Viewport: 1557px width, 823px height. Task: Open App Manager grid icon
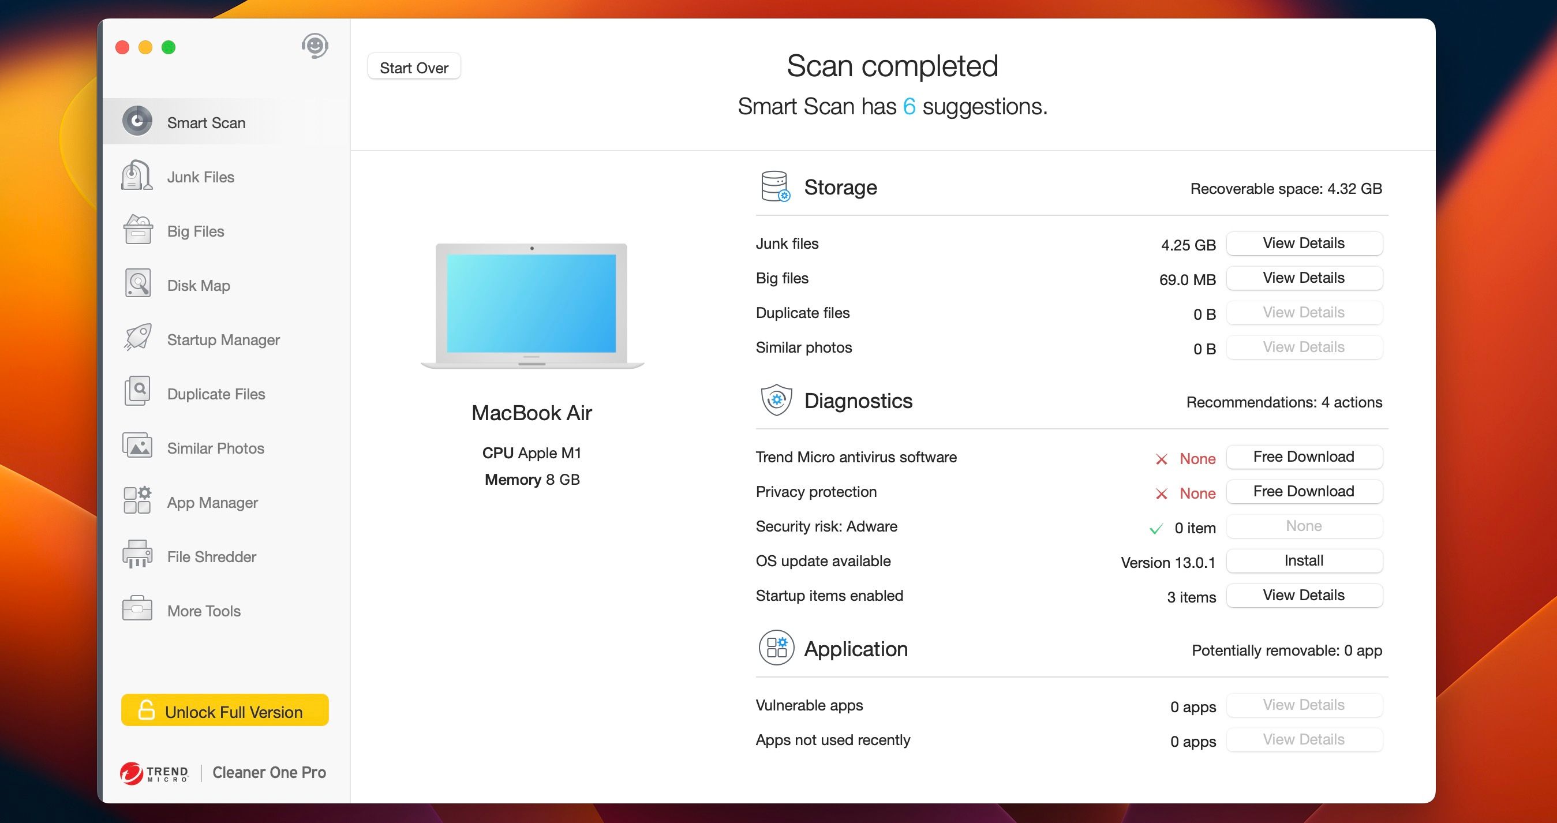(x=137, y=501)
